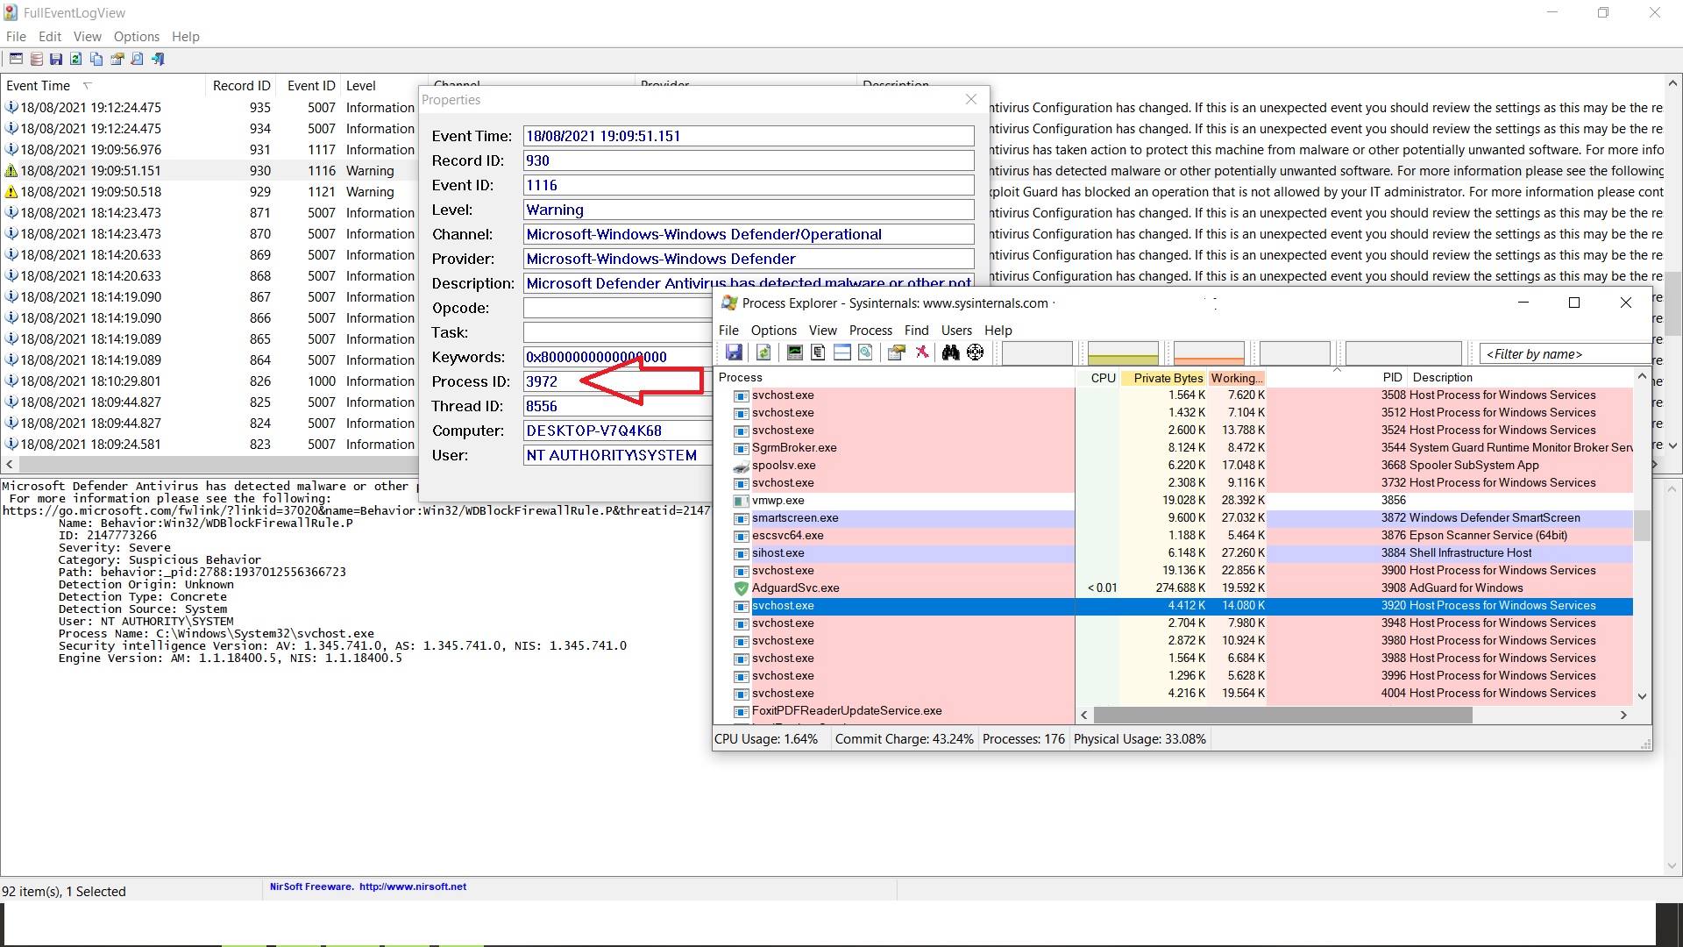This screenshot has width=1683, height=947.
Task: Click the Save icon in FullEventLogView toolbar
Action: click(x=56, y=59)
